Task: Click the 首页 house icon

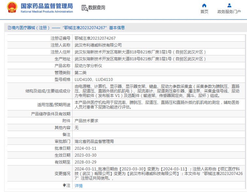Action: coord(204,6)
